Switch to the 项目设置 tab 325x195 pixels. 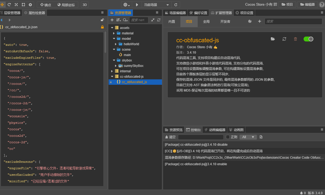[x=244, y=13]
